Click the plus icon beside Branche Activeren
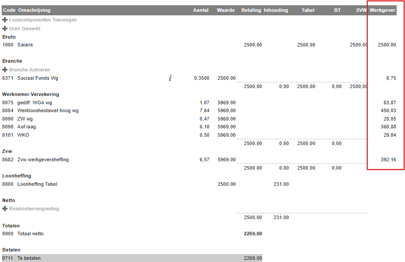 tap(5, 70)
